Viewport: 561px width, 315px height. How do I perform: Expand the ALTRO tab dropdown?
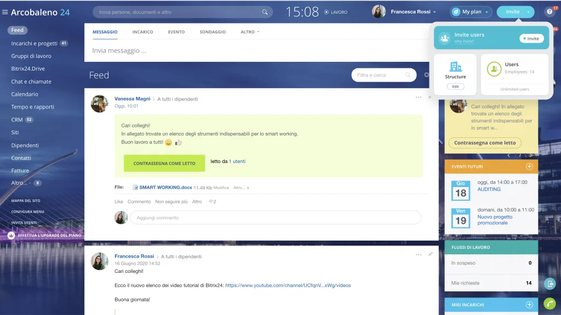tap(250, 32)
